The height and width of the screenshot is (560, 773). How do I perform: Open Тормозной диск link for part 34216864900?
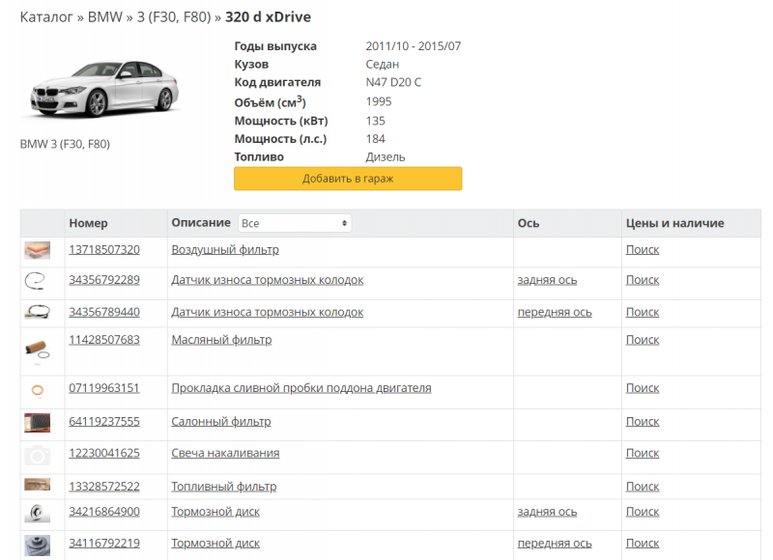coord(215,512)
